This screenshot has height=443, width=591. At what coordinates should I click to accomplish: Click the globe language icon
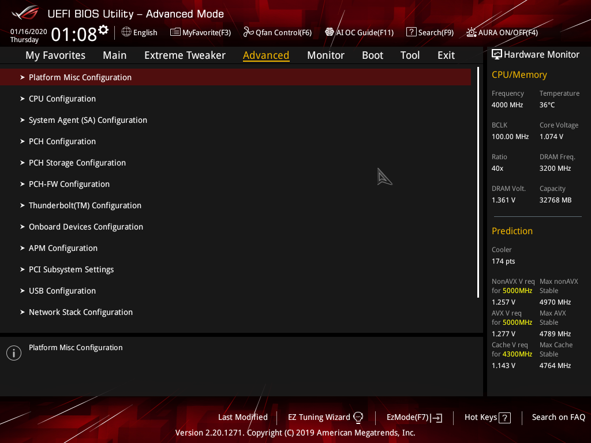[x=126, y=32]
